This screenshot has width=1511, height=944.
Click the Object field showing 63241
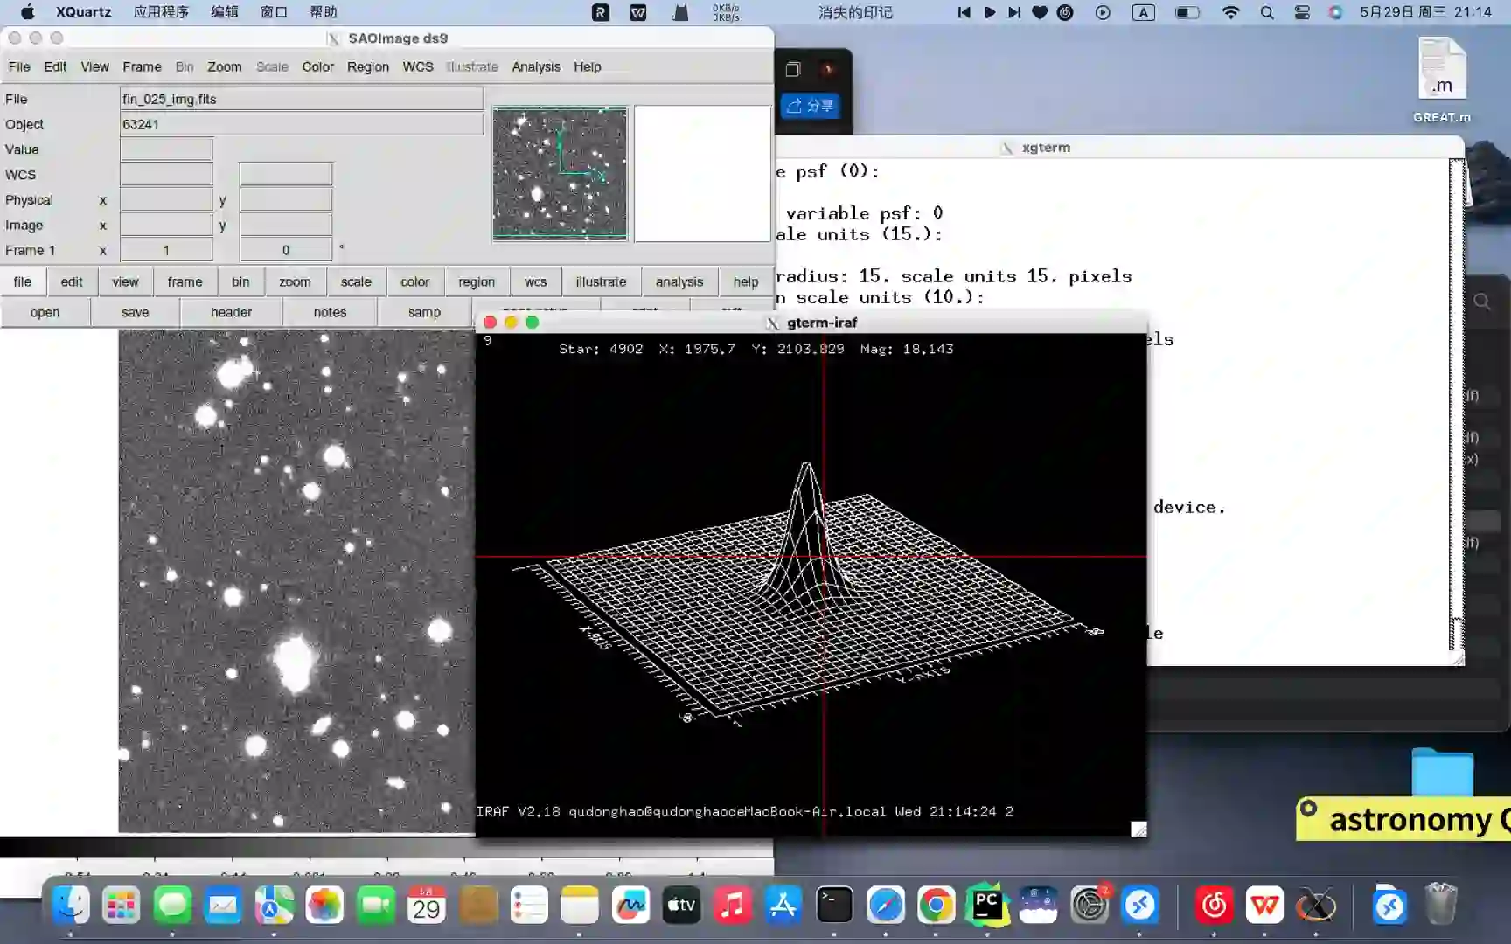(x=302, y=124)
